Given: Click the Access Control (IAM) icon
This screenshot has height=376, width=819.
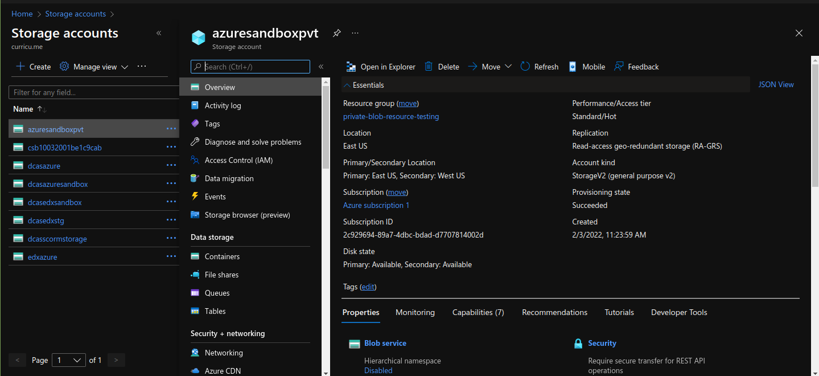Looking at the screenshot, I should (195, 160).
